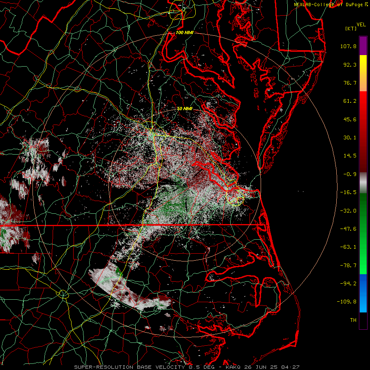Click the 92.3 legend value
The image size is (370, 370).
[x=350, y=65]
